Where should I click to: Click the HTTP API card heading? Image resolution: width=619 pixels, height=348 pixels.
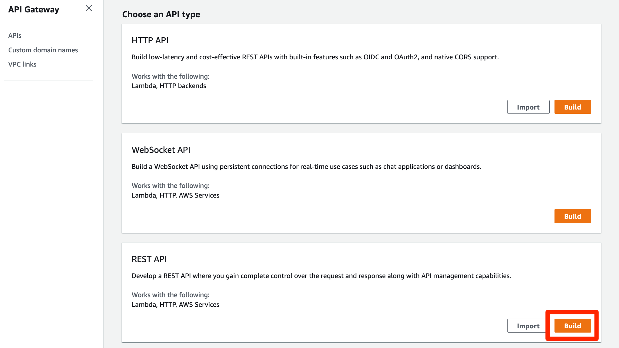click(x=150, y=40)
